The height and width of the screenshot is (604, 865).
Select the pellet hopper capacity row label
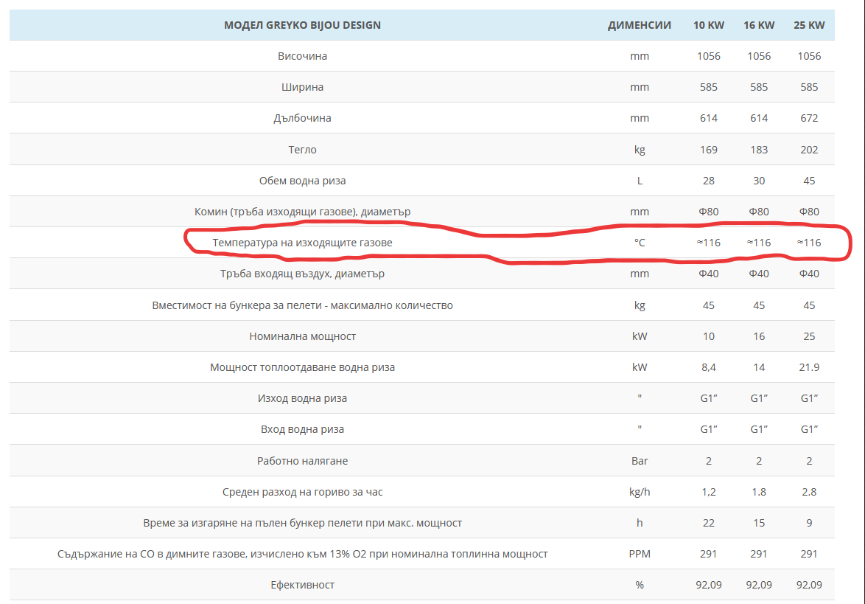coord(302,305)
